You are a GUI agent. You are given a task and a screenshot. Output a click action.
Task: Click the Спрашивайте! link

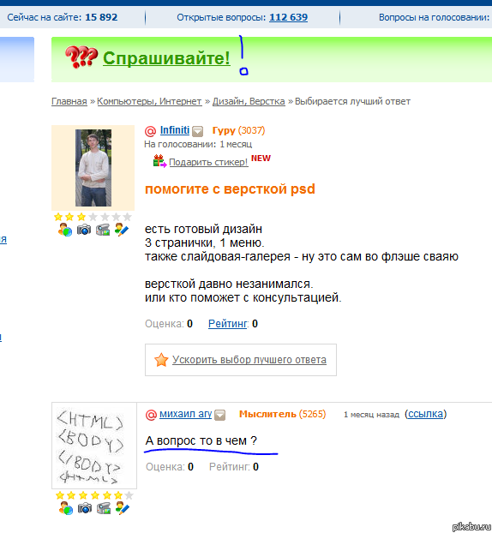point(166,58)
